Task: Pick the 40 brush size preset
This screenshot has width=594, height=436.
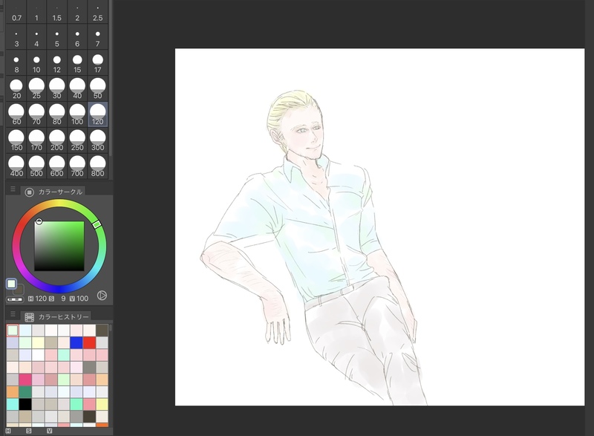Action: click(77, 88)
